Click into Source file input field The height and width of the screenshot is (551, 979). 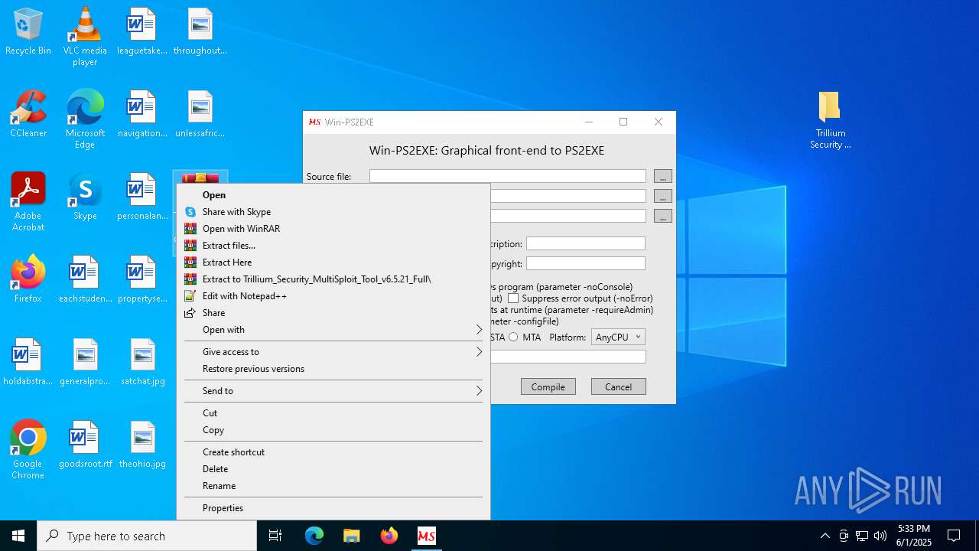pyautogui.click(x=508, y=176)
